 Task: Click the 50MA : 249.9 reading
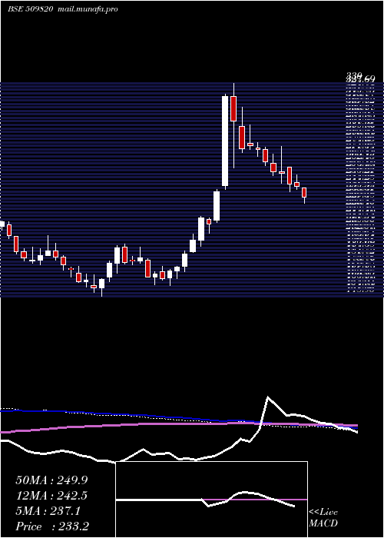pos(51,480)
